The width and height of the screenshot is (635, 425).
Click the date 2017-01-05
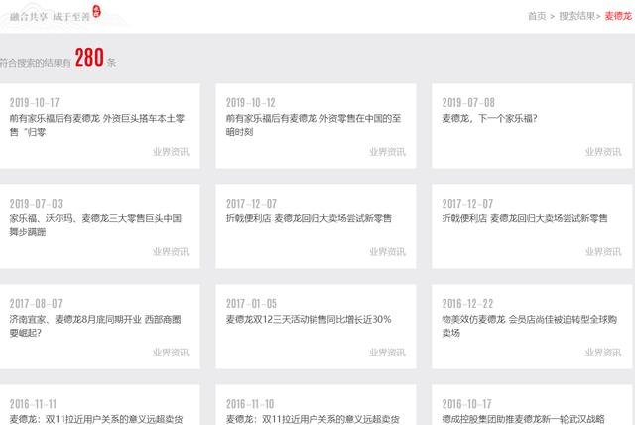pyautogui.click(x=251, y=304)
